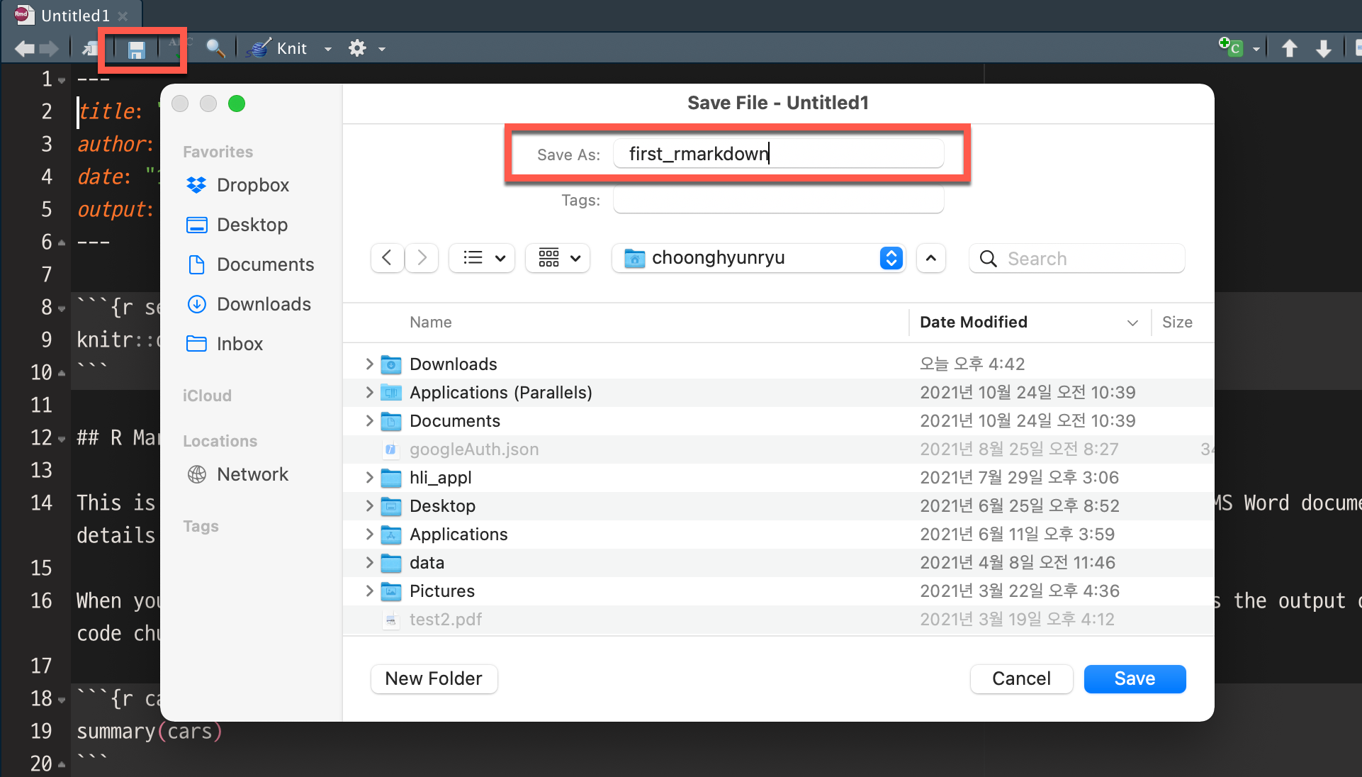Viewport: 1362px width, 777px height.
Task: Go back with RStudio's left arrow icon
Action: click(25, 48)
